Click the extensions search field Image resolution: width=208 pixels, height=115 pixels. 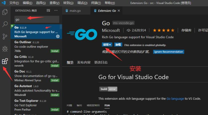click(x=37, y=19)
